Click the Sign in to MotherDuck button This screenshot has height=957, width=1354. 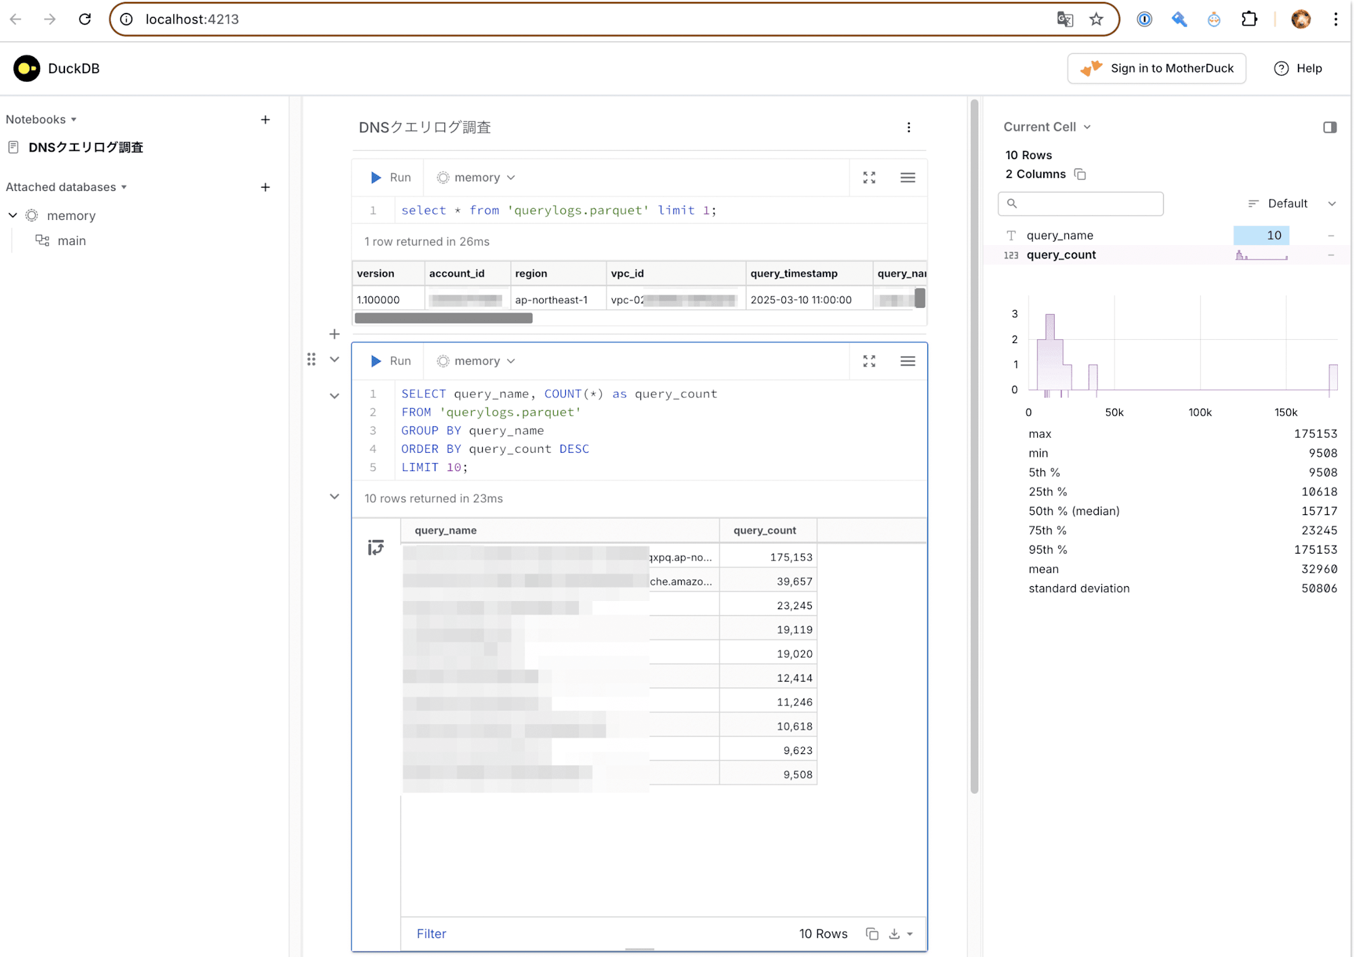click(x=1157, y=68)
